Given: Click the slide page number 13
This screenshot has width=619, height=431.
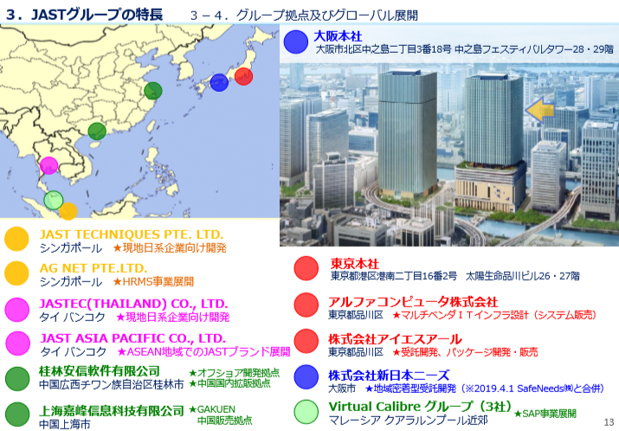Looking at the screenshot, I should [609, 422].
